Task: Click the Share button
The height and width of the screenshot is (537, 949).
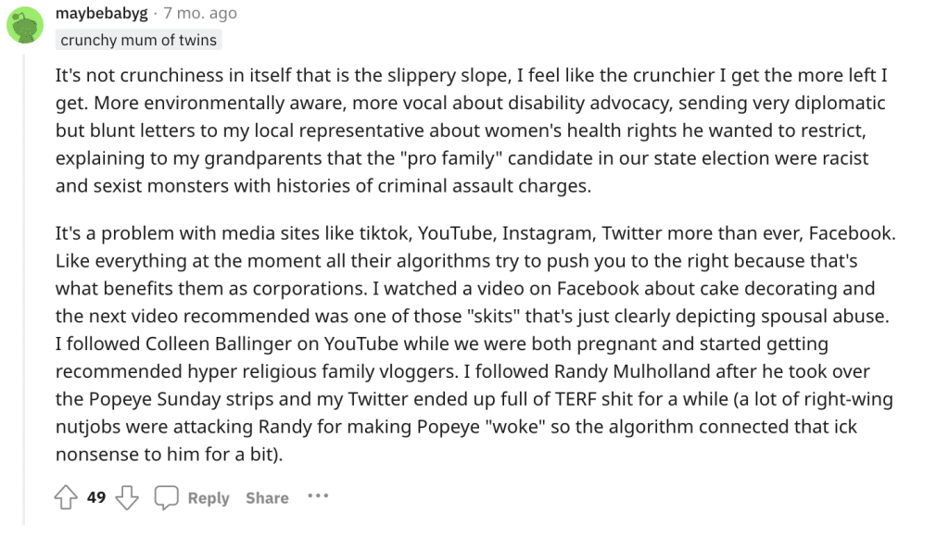Action: [267, 498]
